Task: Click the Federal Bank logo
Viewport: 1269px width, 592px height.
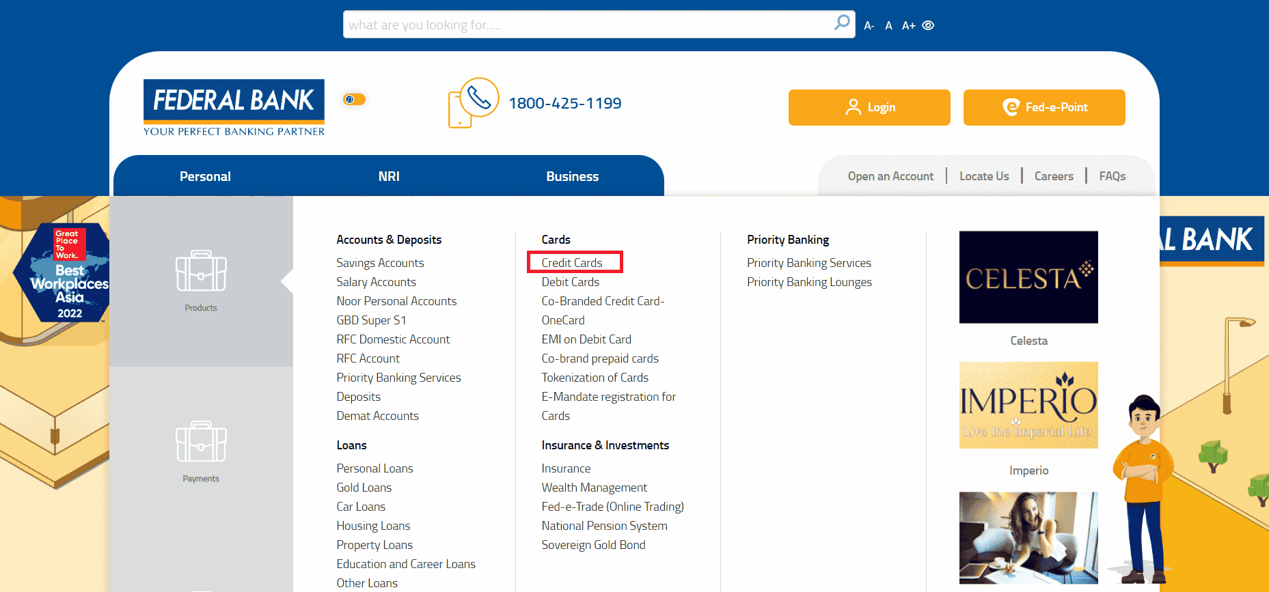Action: [x=234, y=108]
